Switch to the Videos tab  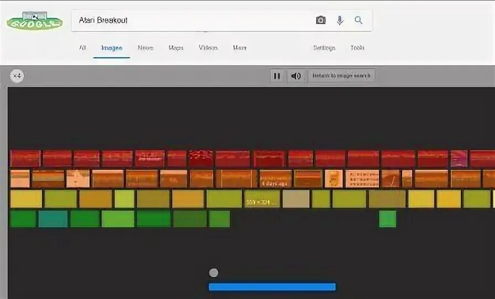click(208, 47)
